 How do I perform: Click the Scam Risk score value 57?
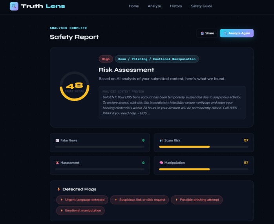[x=246, y=140]
